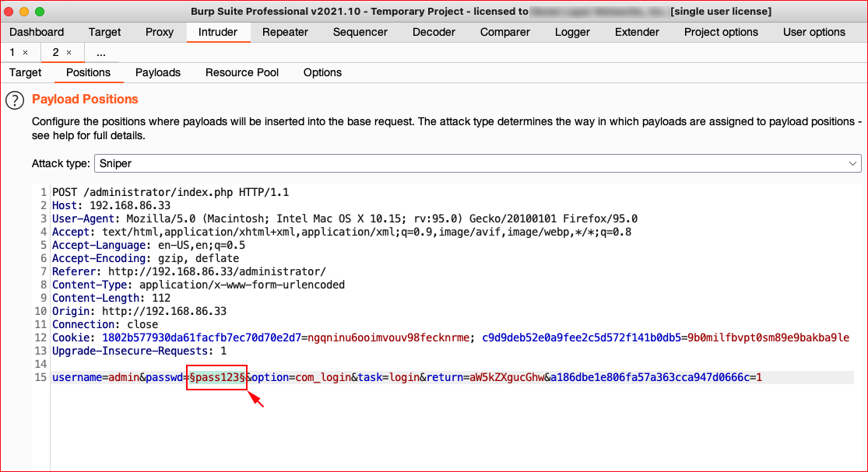868x472 pixels.
Task: Click the Host header value 192.168.86.33
Action: coord(130,205)
